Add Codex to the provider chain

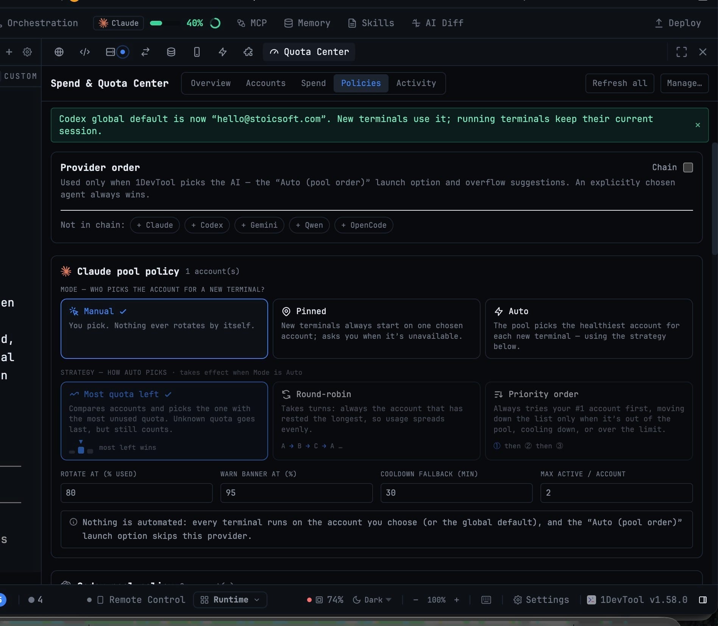coord(207,225)
